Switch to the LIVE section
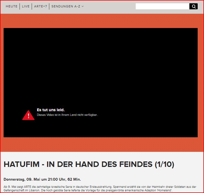This screenshot has height=193, width=204. pos(26,6)
